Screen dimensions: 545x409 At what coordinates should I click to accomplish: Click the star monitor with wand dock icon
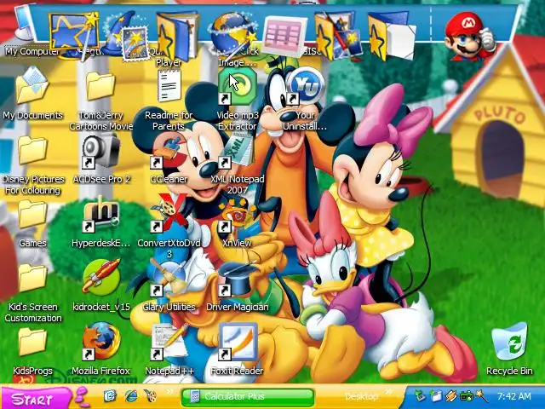pyautogui.click(x=74, y=36)
